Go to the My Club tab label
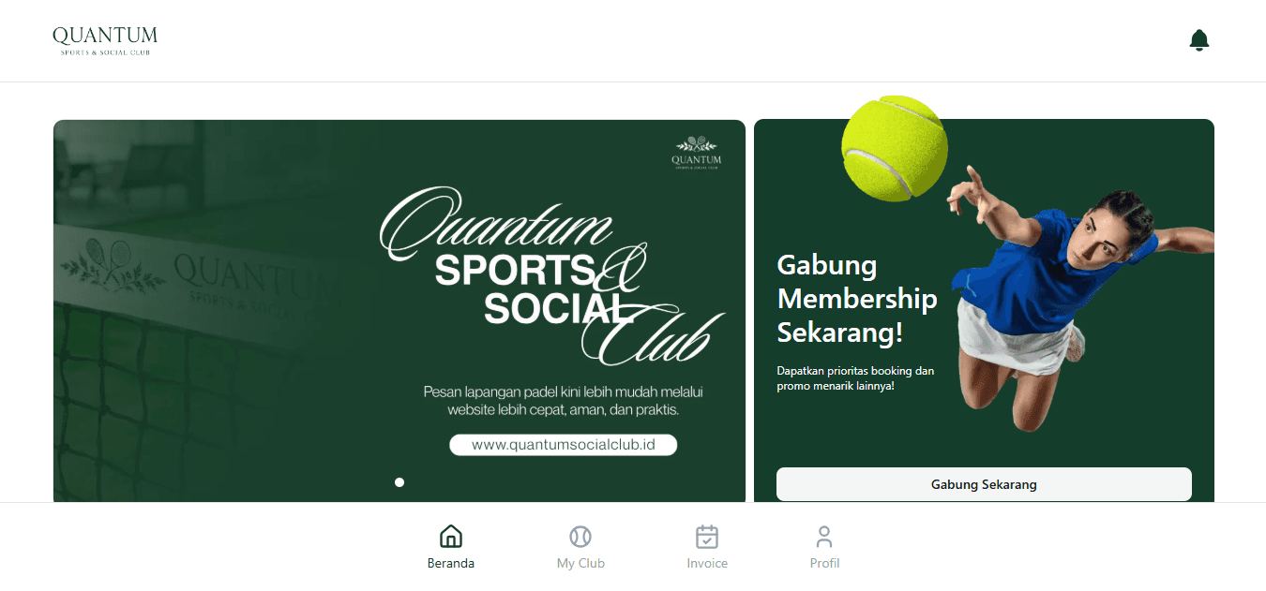Image resolution: width=1266 pixels, height=591 pixels. point(580,563)
